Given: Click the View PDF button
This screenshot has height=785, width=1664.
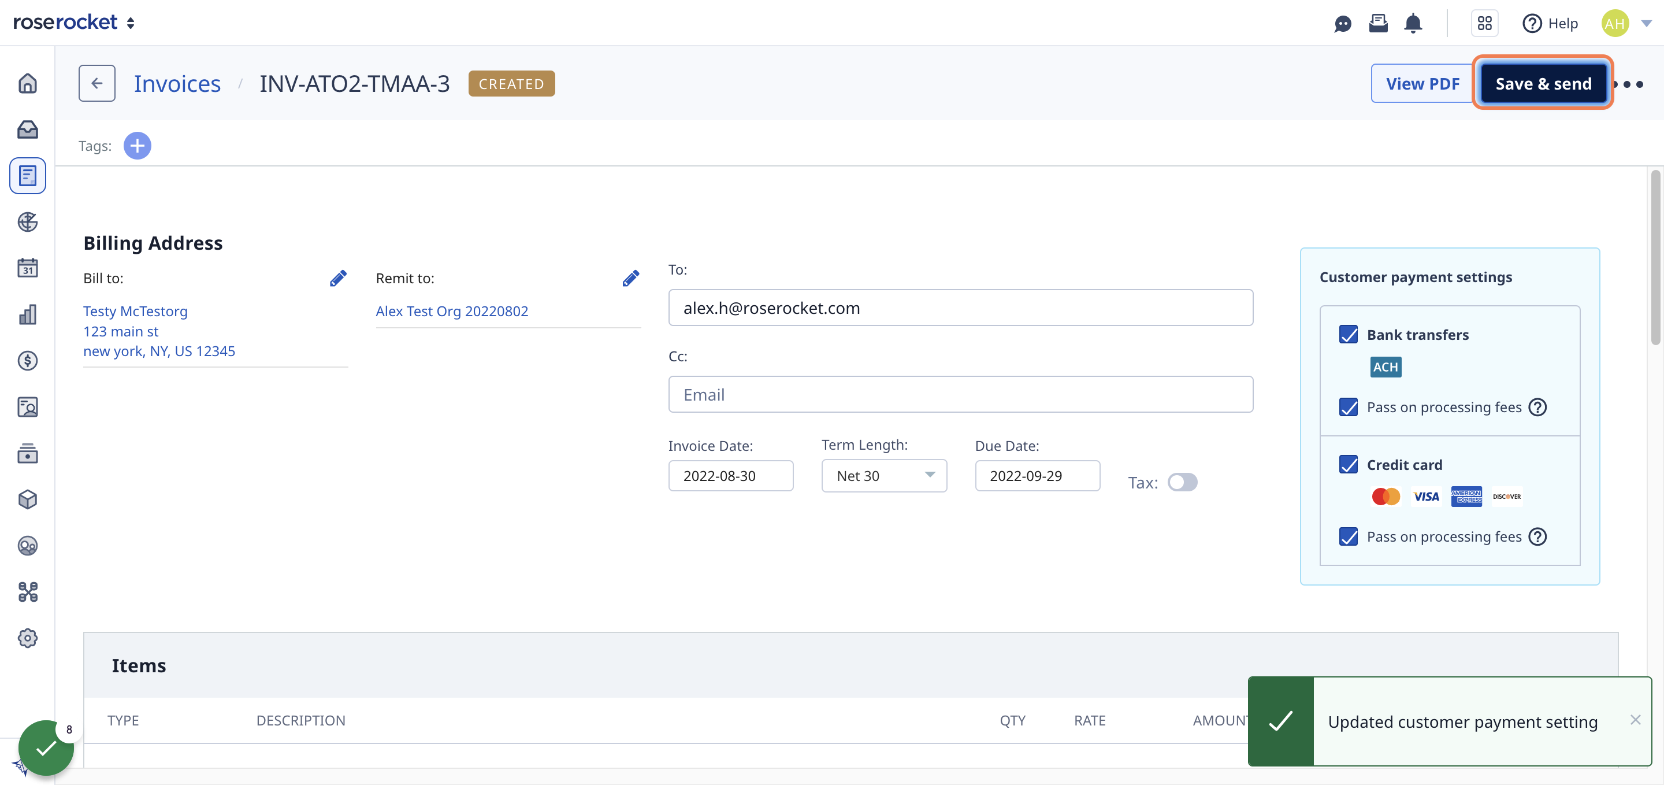Looking at the screenshot, I should (1422, 83).
